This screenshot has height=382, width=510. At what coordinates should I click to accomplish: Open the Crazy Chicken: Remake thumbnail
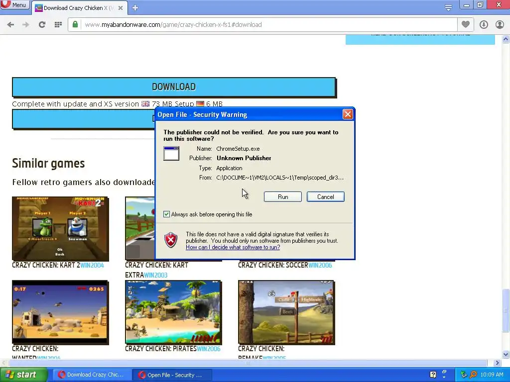286,312
